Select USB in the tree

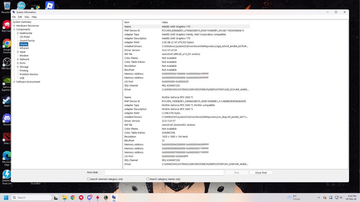[22, 78]
